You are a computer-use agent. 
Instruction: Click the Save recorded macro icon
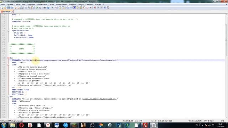pyautogui.click(x=108, y=7)
